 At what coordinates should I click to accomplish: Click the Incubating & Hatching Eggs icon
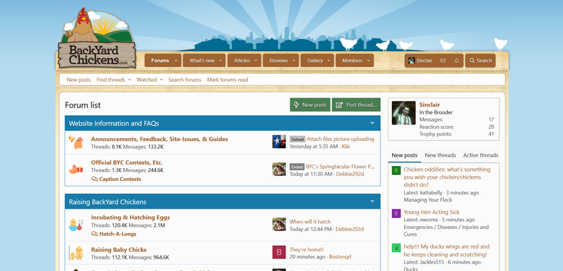[x=76, y=224]
